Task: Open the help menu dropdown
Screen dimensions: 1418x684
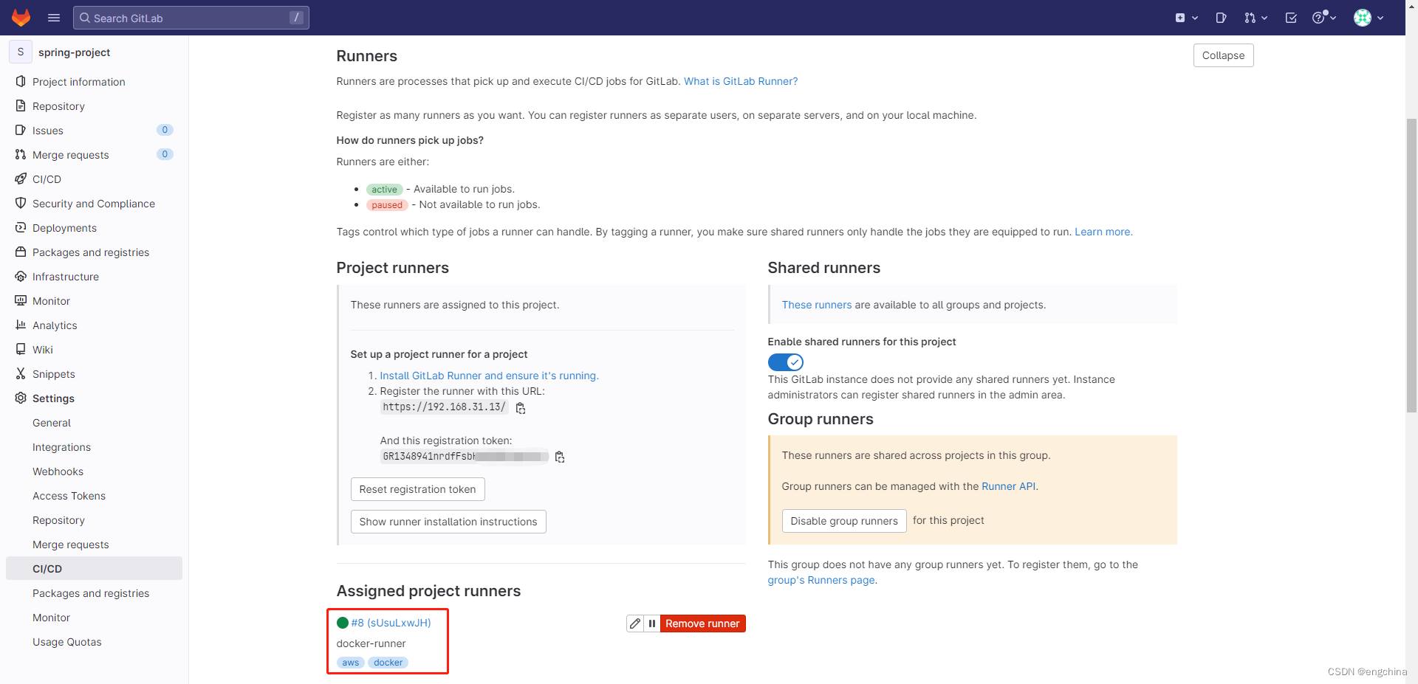Action: pos(1324,18)
